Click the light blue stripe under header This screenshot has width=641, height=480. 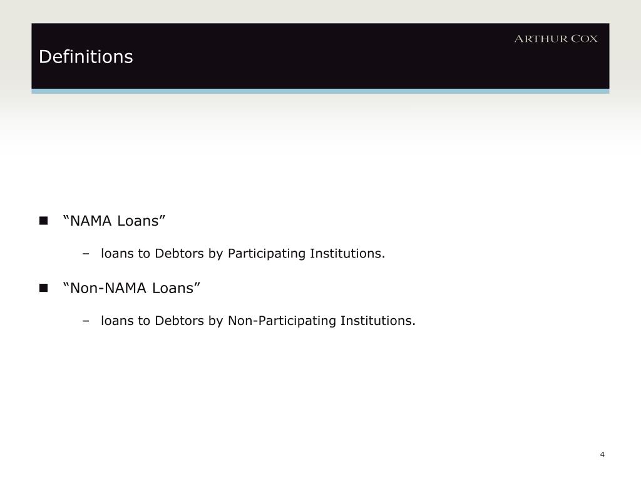(320, 91)
